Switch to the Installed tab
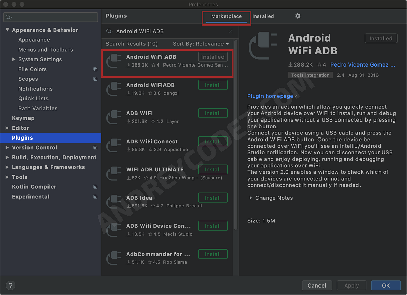Screen dimensions: 407x295 (x=263, y=16)
